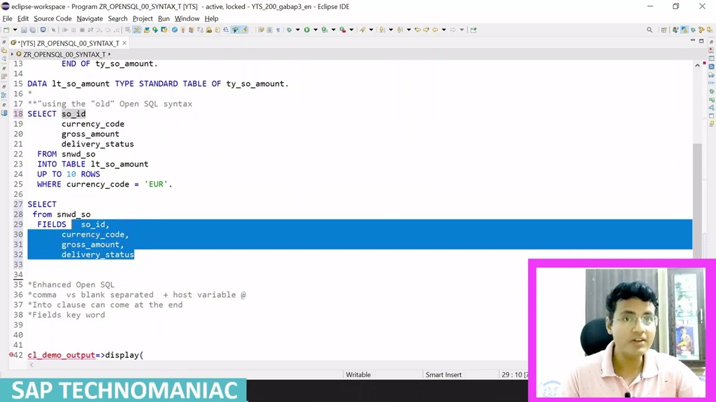Click the Back navigation arrow icon
The width and height of the screenshot is (716, 402).
coord(435,30)
